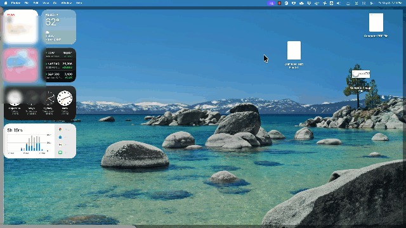Open the Dropbox menu bar icon

[309, 3]
